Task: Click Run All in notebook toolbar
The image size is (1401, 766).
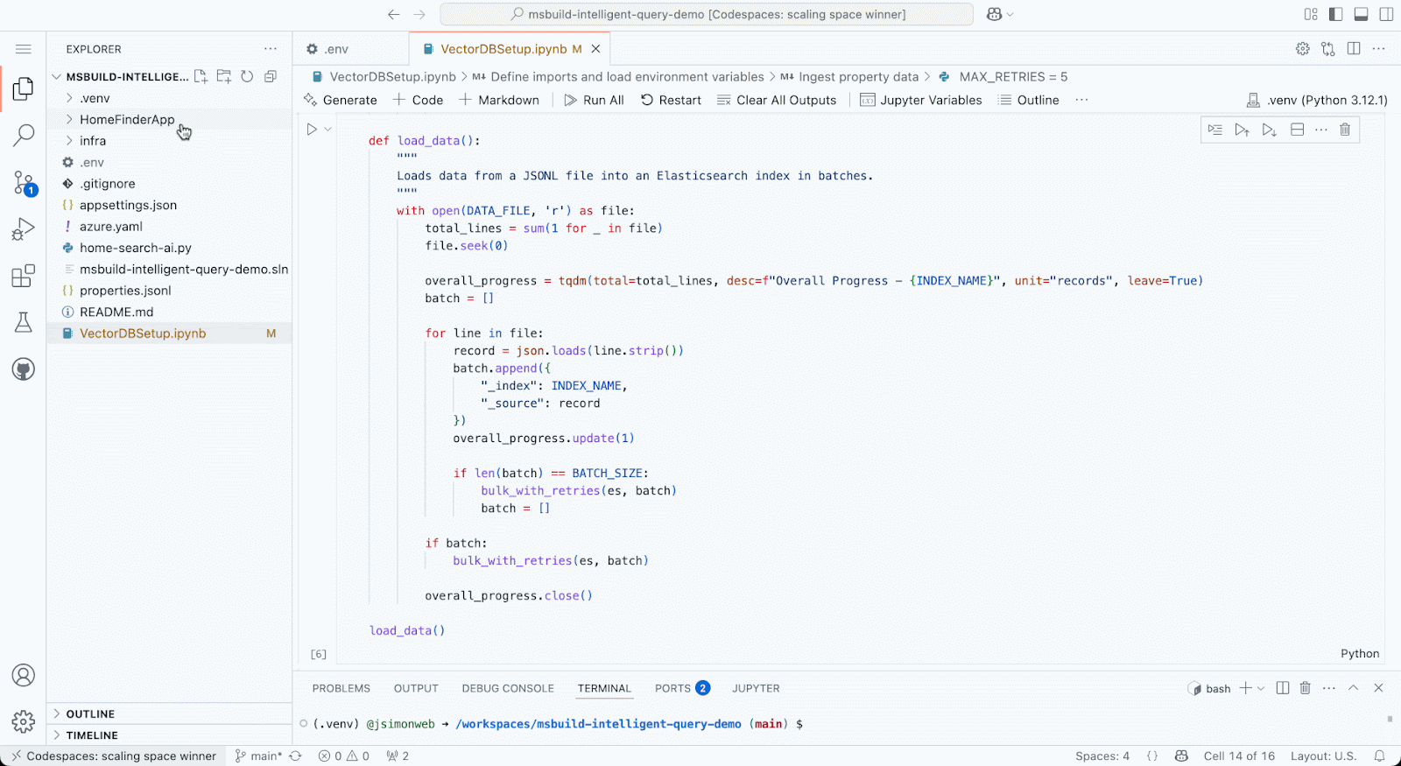Action: [594, 100]
